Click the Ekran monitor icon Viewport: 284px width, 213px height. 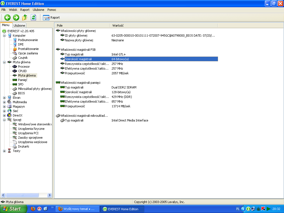click(9, 98)
